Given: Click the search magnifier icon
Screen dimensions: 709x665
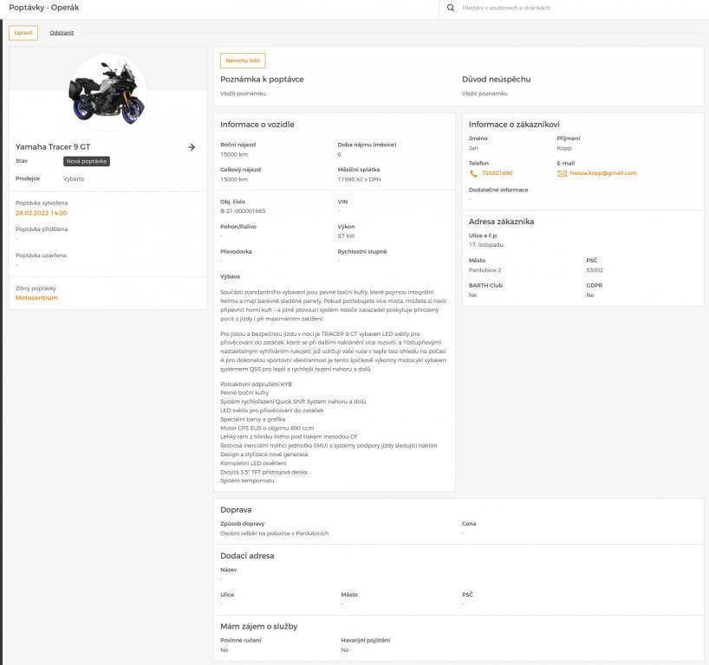Looking at the screenshot, I should pyautogui.click(x=451, y=8).
